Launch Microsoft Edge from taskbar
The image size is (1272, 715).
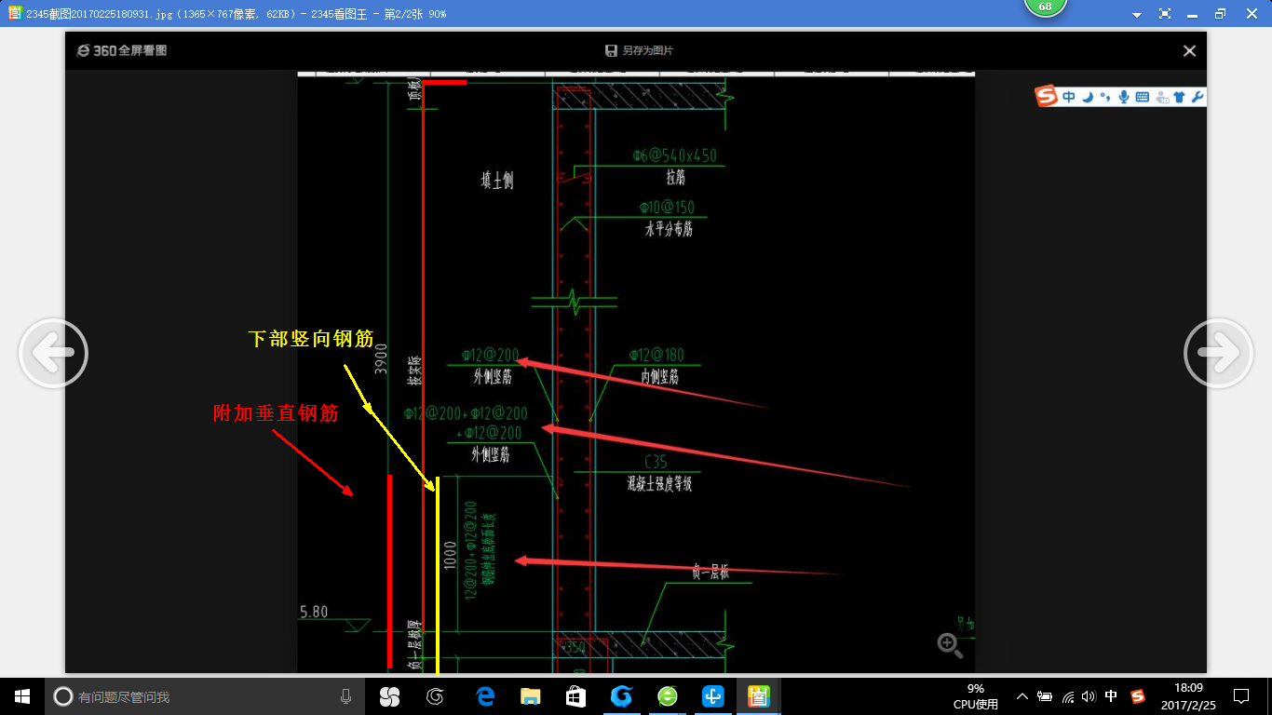coord(484,695)
